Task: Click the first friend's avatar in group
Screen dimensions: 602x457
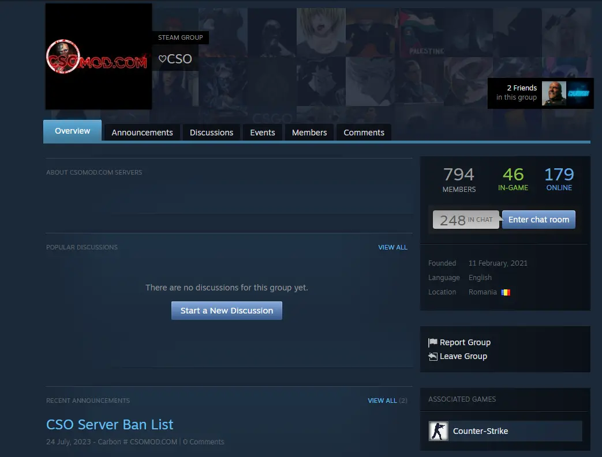Action: (554, 93)
